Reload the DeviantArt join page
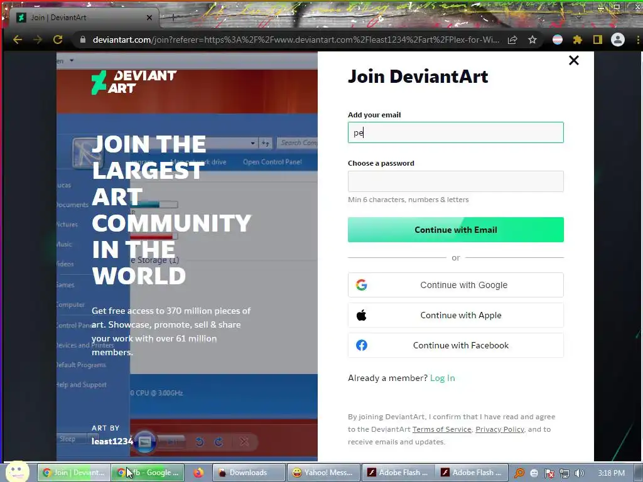The height and width of the screenshot is (482, 643). coord(58,40)
